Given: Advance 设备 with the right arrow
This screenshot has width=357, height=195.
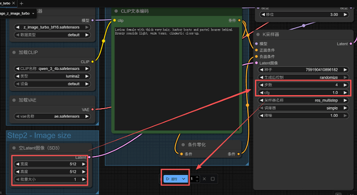Looking at the screenshot, I should pos(87,84).
